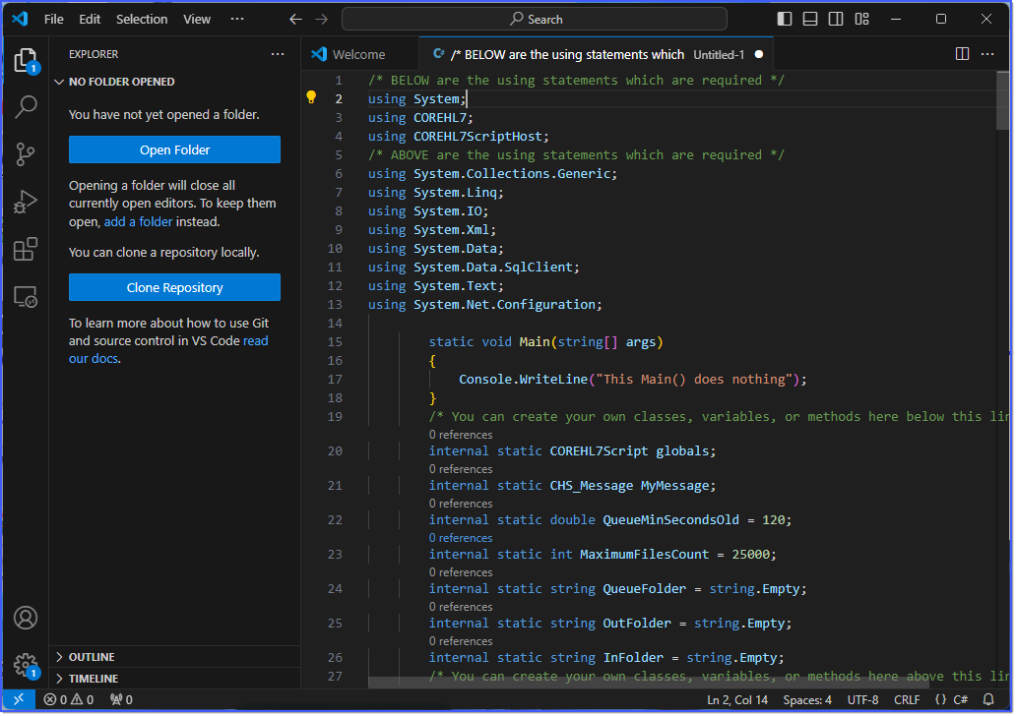
Task: Click the braces language status icon
Action: pyautogui.click(x=941, y=700)
